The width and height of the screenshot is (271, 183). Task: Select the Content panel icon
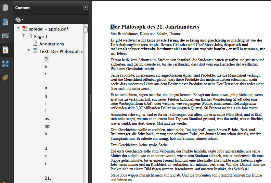pyautogui.click(x=6, y=50)
